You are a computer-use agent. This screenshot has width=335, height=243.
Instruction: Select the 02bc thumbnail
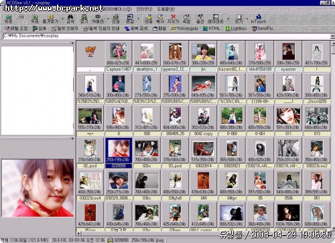click(x=147, y=153)
